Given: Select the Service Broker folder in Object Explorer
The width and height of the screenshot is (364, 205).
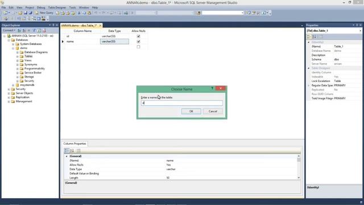Looking at the screenshot, I should pyautogui.click(x=33, y=73).
